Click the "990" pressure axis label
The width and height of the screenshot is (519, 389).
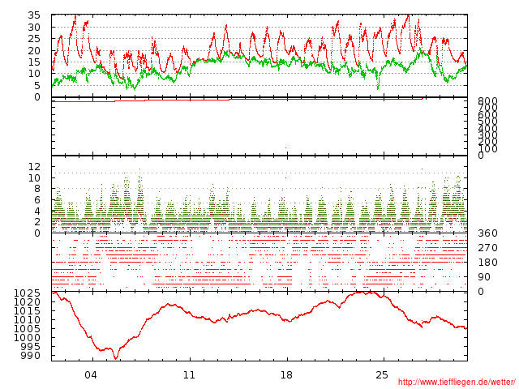[31, 356]
